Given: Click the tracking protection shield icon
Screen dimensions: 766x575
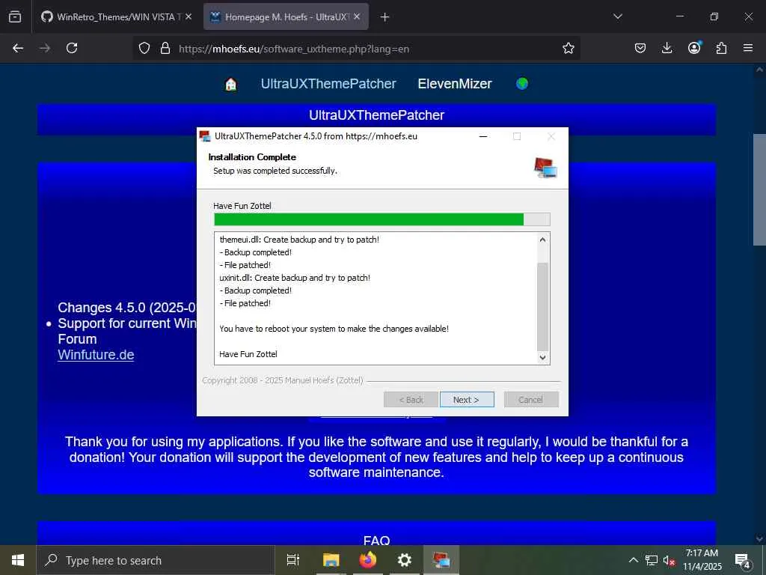Looking at the screenshot, I should [144, 49].
